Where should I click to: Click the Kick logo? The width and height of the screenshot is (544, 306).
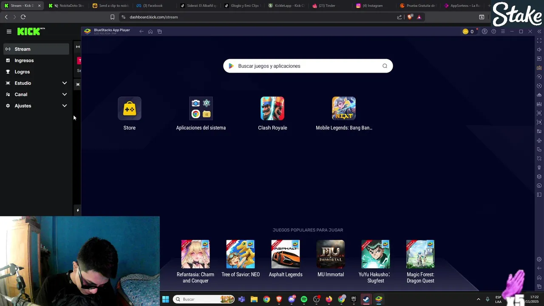click(31, 31)
